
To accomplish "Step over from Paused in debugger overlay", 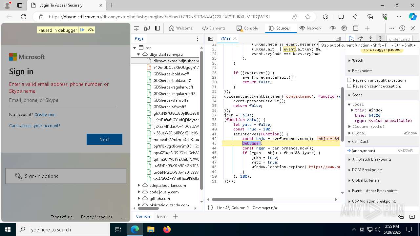I will click(91, 30).
